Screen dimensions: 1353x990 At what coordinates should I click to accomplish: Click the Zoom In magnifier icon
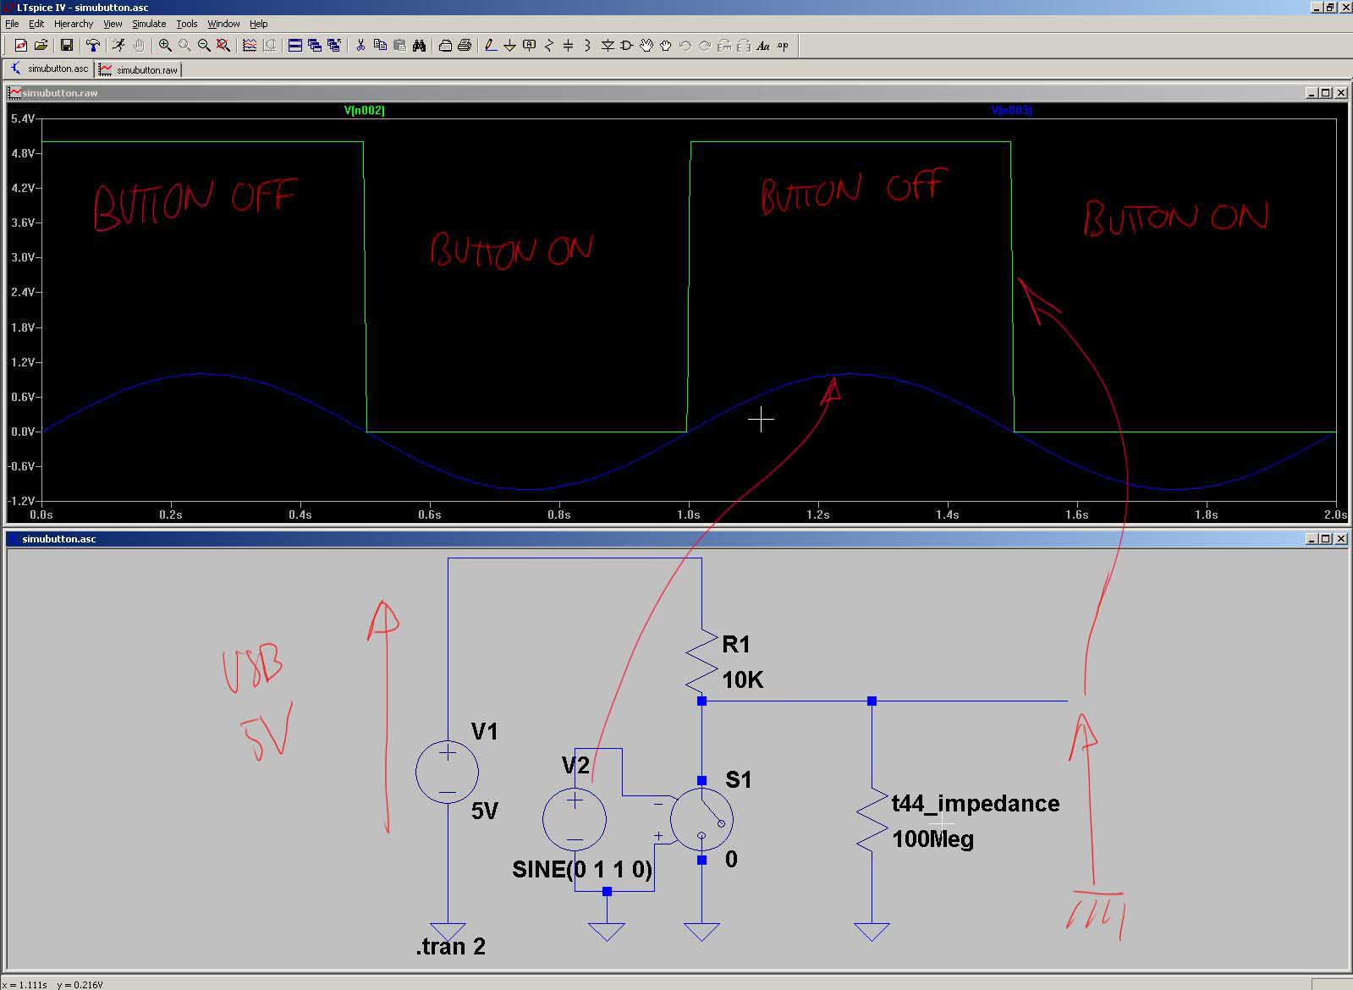(x=165, y=46)
